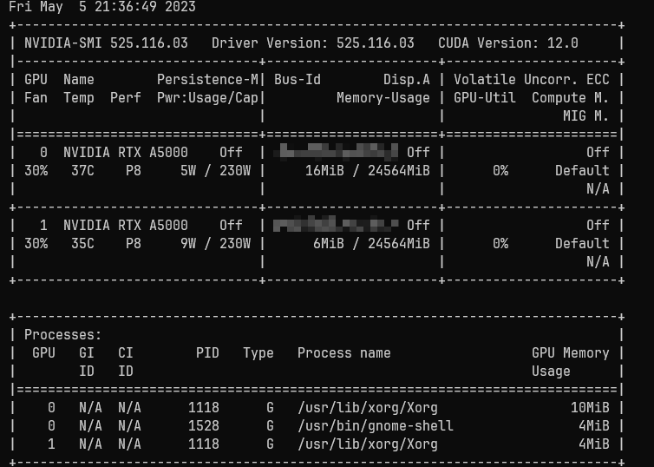Image resolution: width=654 pixels, height=467 pixels.
Task: Click the 6MiB / 24564MiB memory usage
Action: (371, 243)
